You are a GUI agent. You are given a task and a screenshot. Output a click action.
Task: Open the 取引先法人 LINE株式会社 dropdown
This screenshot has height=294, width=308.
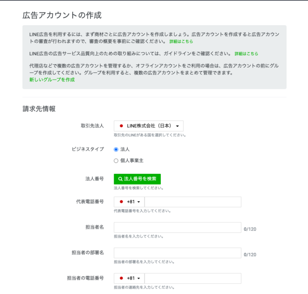click(x=149, y=126)
